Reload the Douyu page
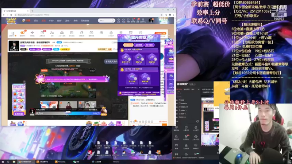This screenshot has width=292, height=164. pos(11,15)
